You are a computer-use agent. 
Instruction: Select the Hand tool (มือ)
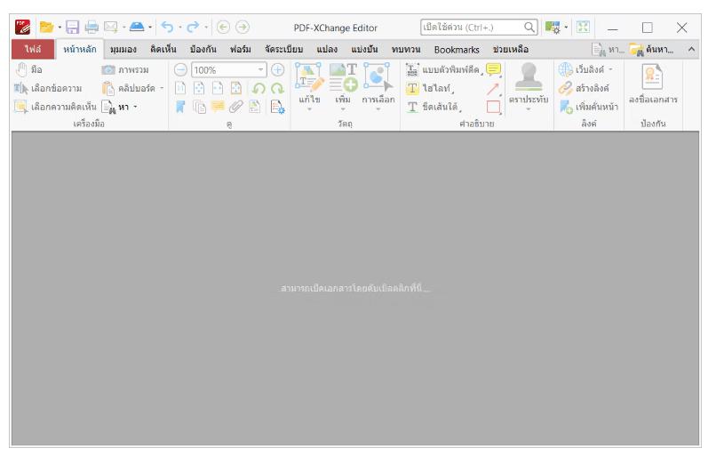28,70
